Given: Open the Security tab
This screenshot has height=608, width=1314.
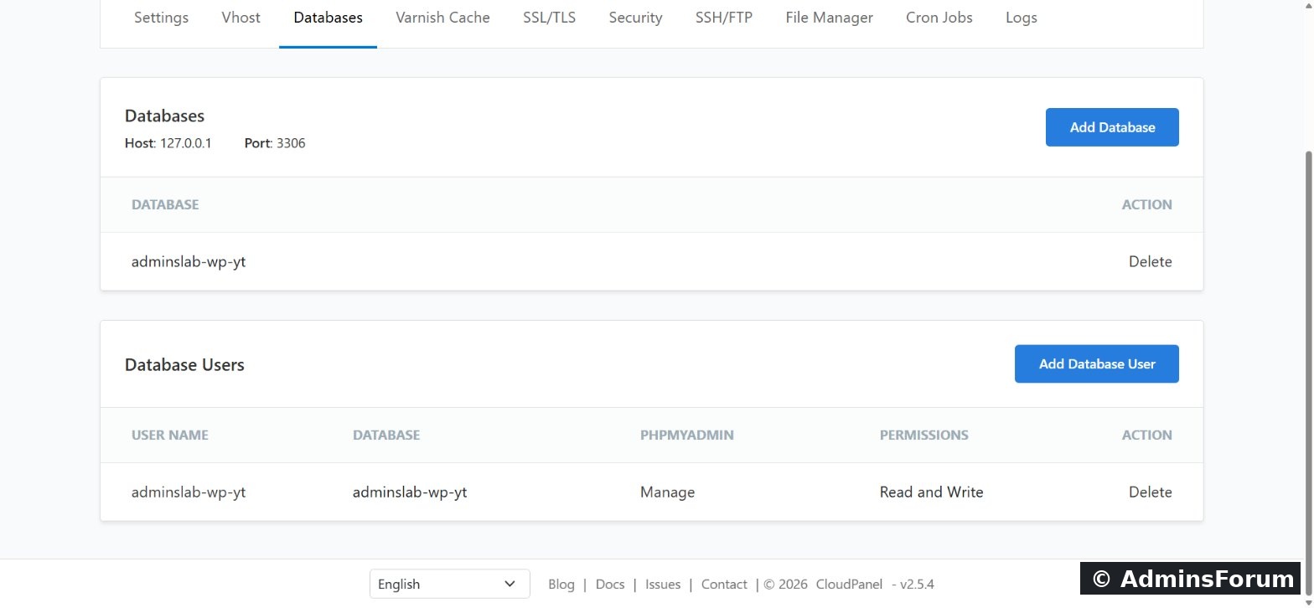Looking at the screenshot, I should (635, 18).
